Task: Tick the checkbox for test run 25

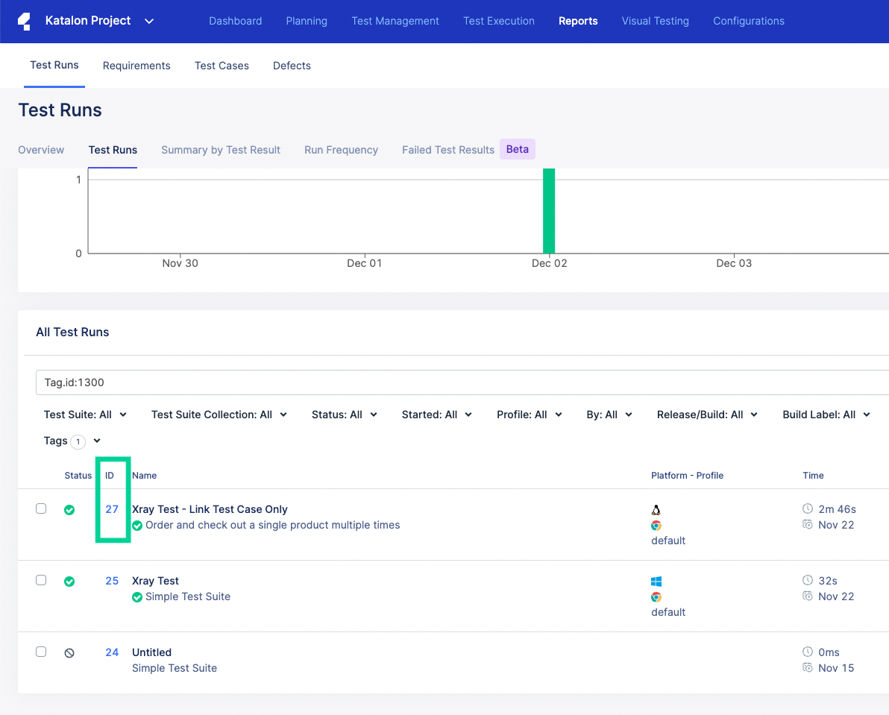Action: [x=41, y=580]
